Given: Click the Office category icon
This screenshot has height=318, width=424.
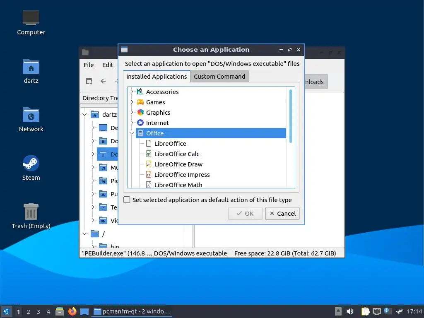Looking at the screenshot, I should click(x=140, y=133).
